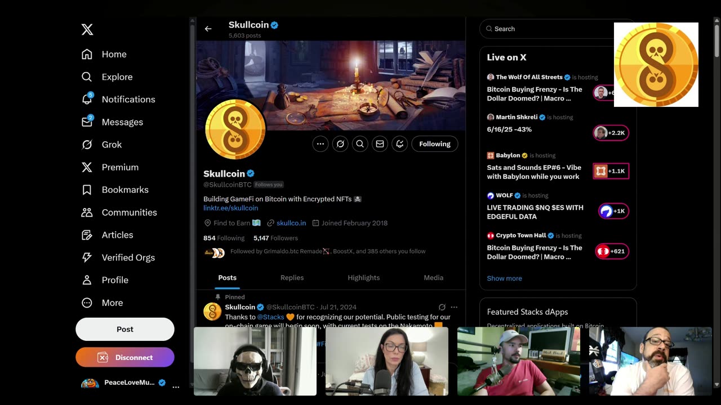Click the Jul 21, 2024 post date
721x405 pixels.
338,307
